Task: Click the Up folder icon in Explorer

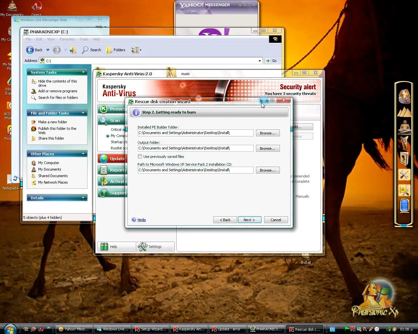Action: tap(73, 50)
